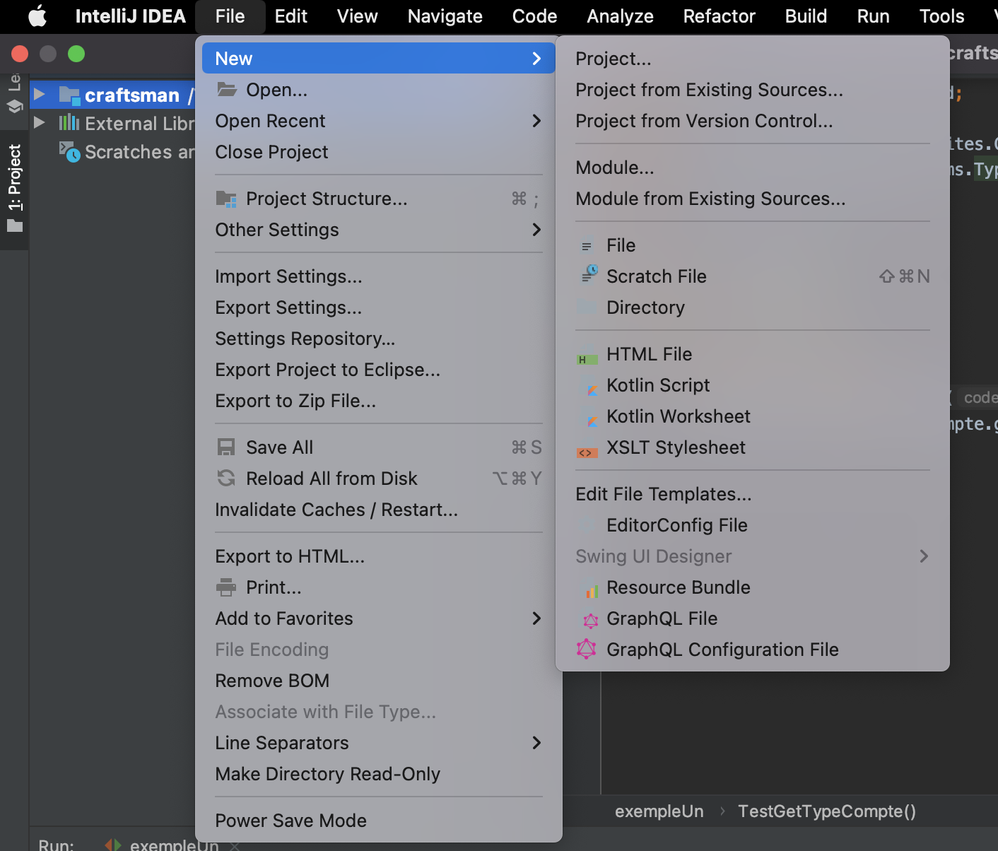This screenshot has width=998, height=851.
Task: Click the Scratches and Consoles icon
Action: pyautogui.click(x=69, y=151)
